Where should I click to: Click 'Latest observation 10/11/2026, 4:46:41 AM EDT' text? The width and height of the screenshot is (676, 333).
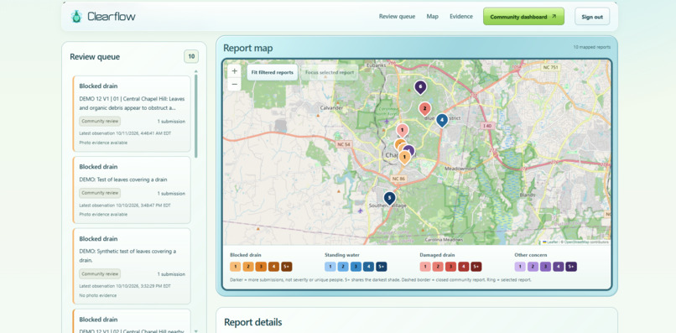click(x=125, y=133)
